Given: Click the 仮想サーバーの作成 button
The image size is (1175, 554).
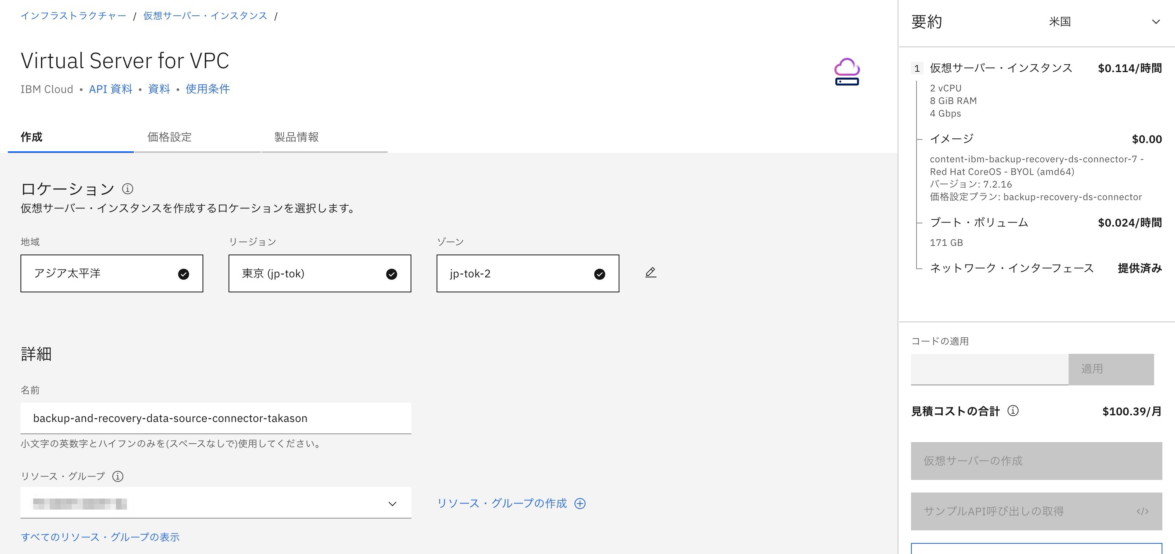Looking at the screenshot, I should 1036,461.
